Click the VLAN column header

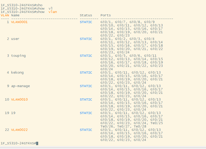5,15
